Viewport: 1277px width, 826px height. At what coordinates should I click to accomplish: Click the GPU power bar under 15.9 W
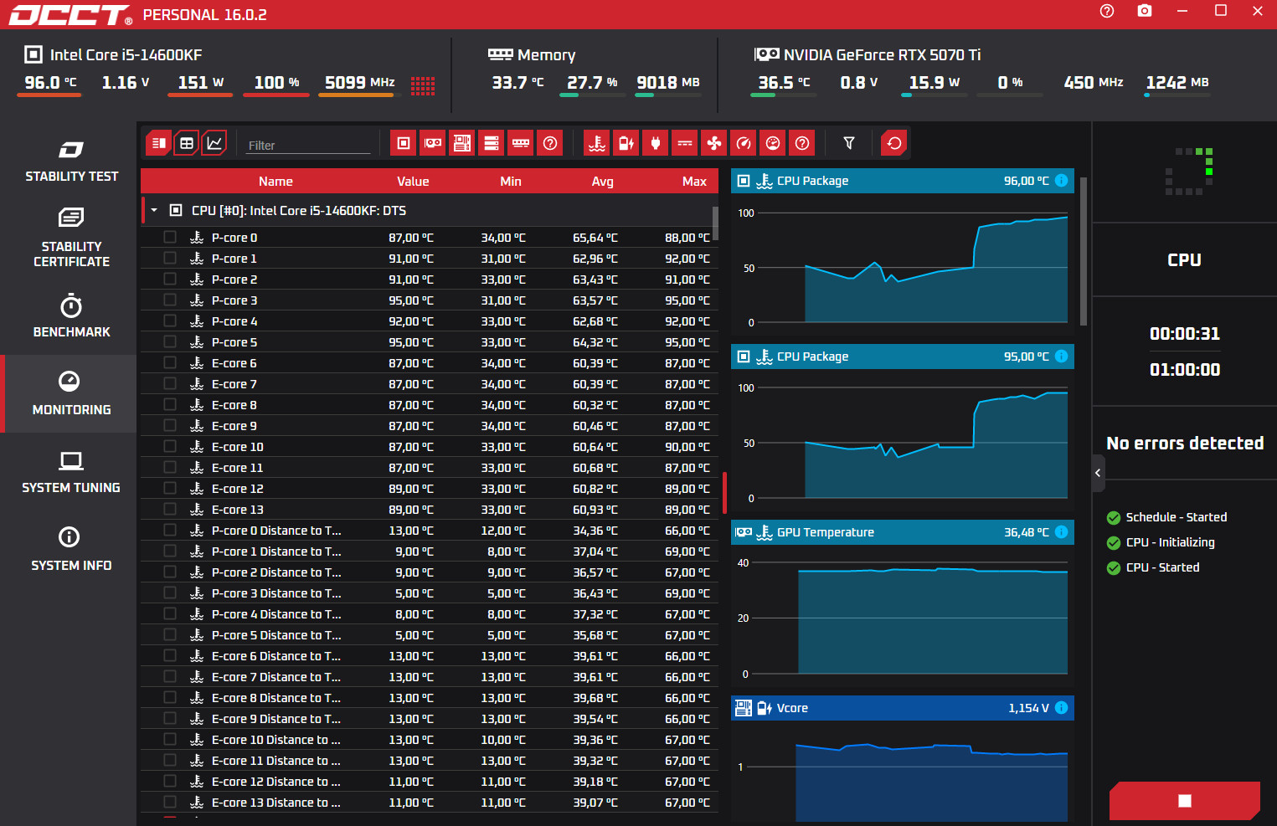(934, 95)
